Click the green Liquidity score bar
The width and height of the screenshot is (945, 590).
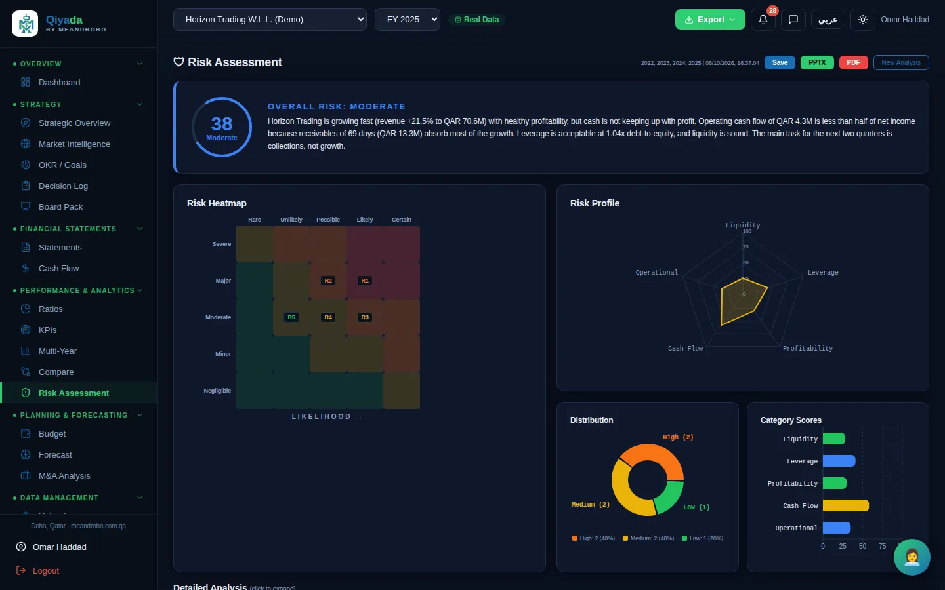834,439
